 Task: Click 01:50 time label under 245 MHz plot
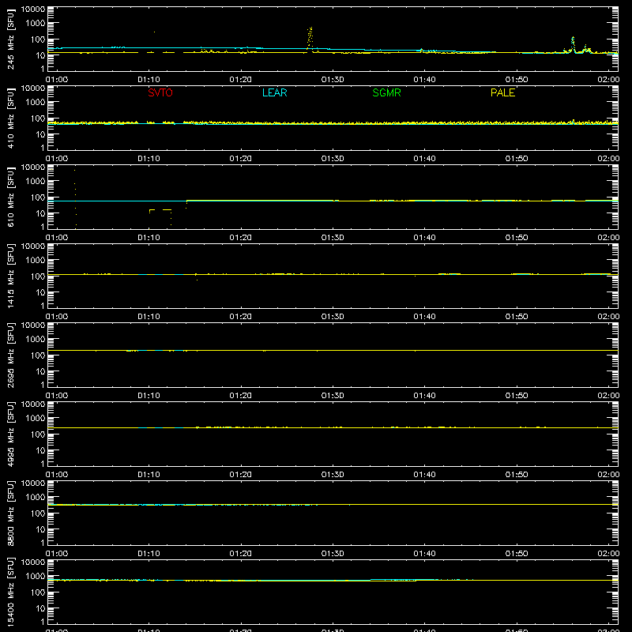[x=517, y=80]
